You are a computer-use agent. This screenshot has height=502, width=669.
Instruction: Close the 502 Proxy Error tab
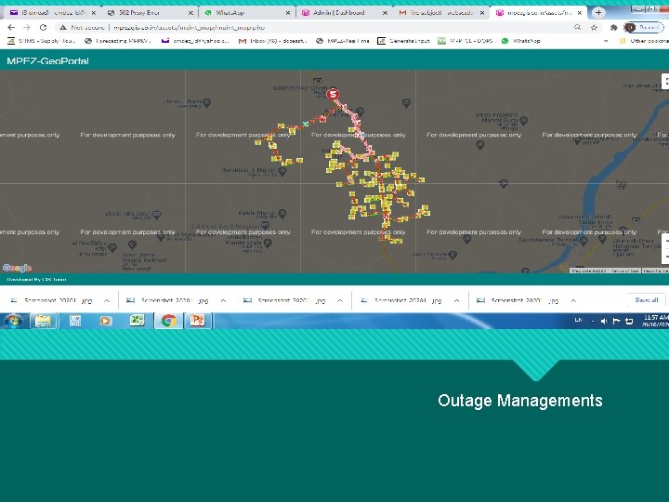tap(190, 13)
